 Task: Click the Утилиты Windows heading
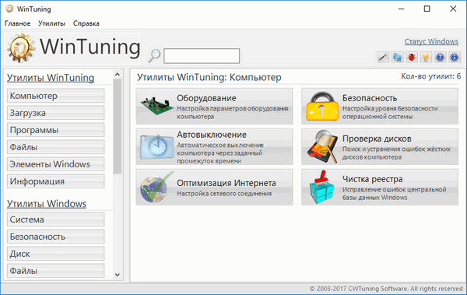click(47, 204)
